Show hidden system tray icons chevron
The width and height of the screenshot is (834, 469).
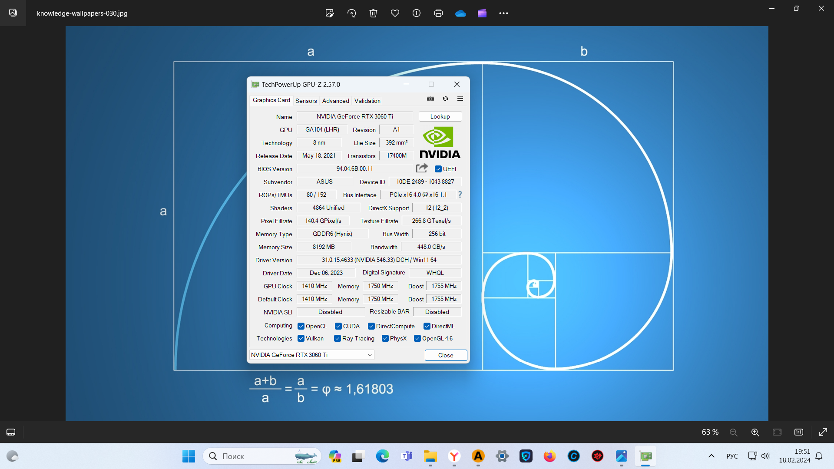pos(711,456)
